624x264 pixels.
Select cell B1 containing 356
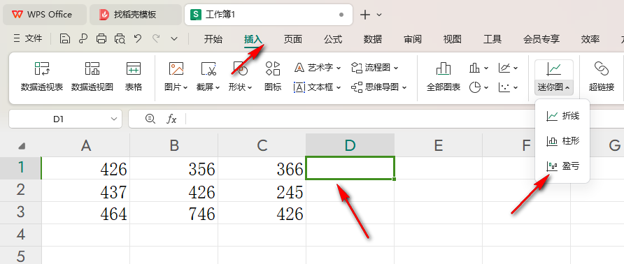[174, 168]
